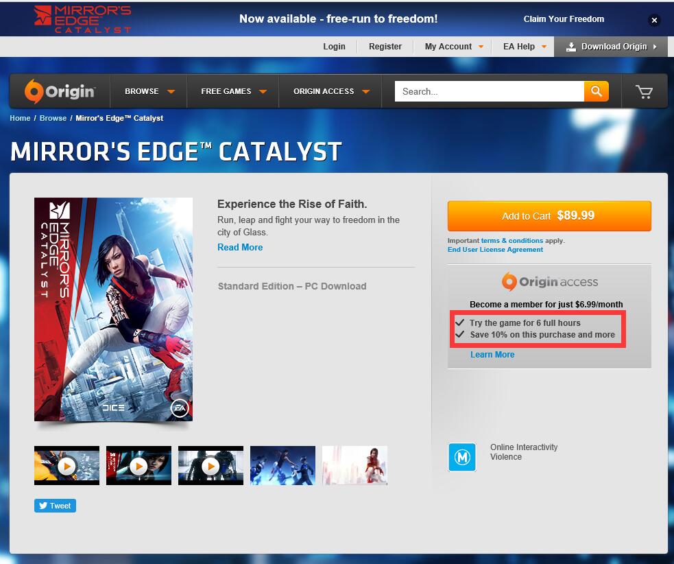Expand the FREE GAMES dropdown menu
The image size is (674, 564).
coord(233,91)
